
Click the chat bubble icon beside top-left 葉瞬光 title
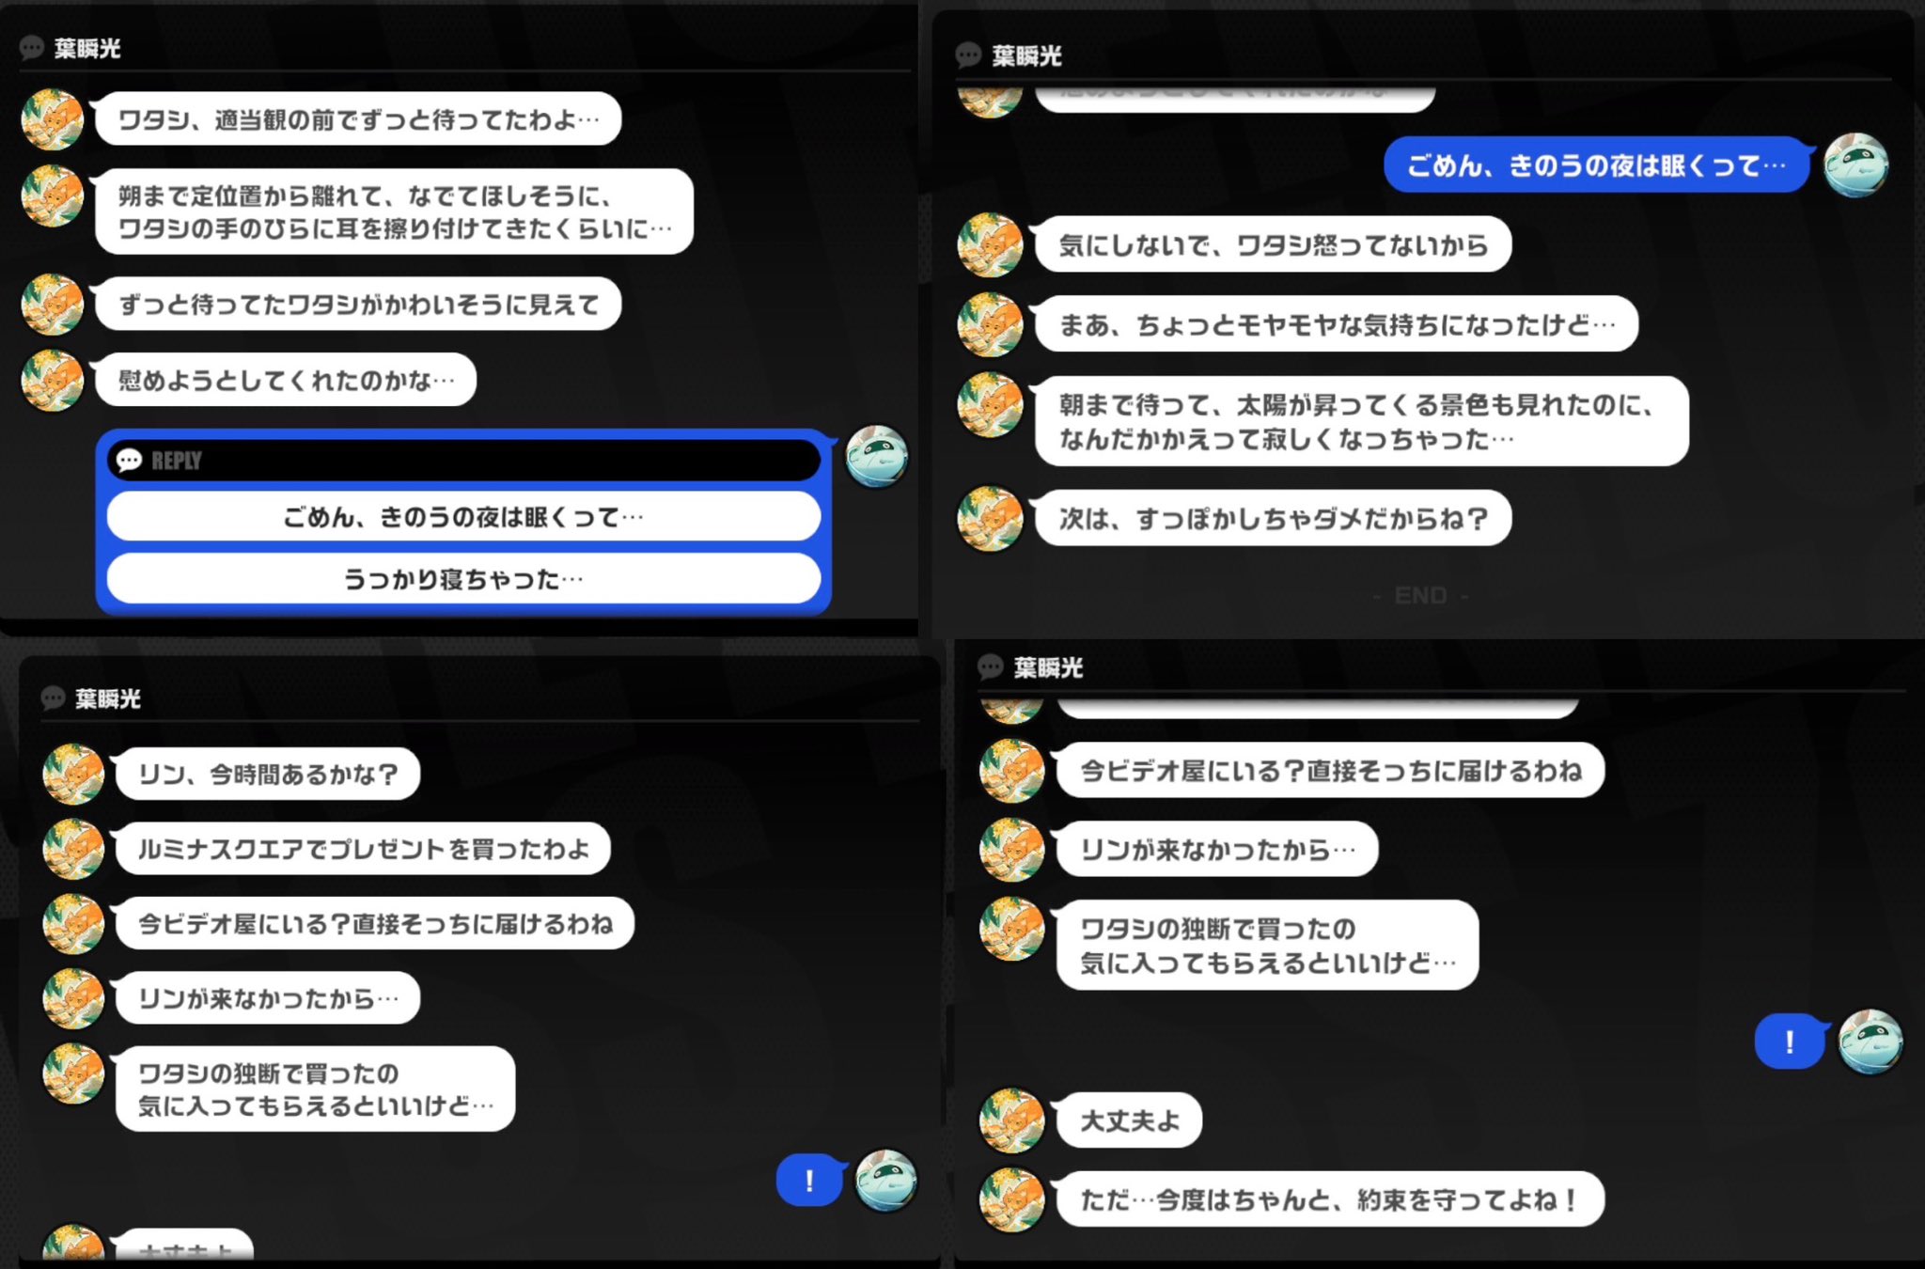32,48
